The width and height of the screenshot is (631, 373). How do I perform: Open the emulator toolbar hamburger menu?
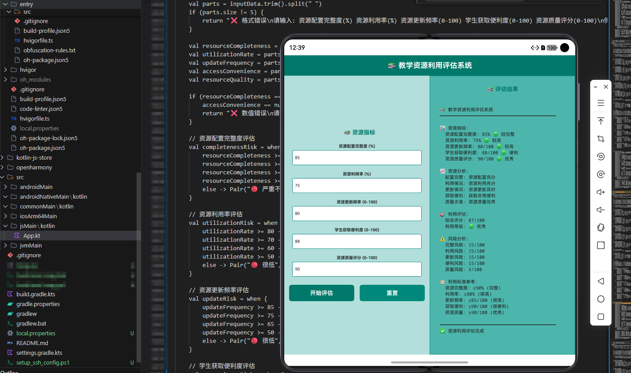pos(601,103)
